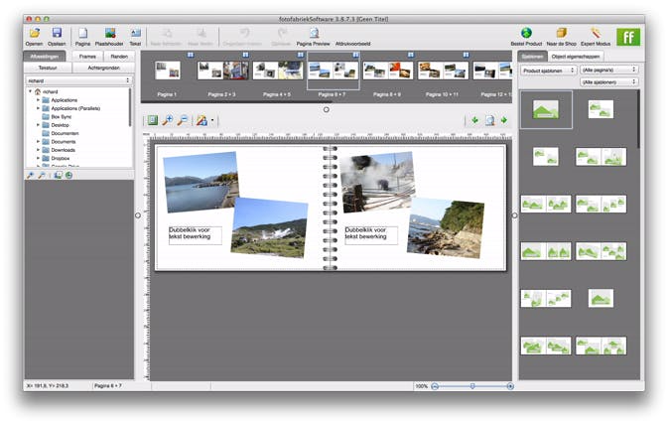
Task: Switch to Expert Modus with wand icon
Action: (x=596, y=33)
